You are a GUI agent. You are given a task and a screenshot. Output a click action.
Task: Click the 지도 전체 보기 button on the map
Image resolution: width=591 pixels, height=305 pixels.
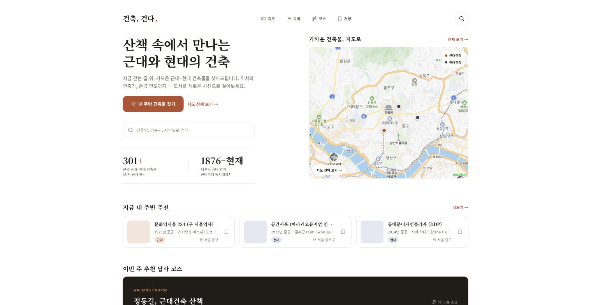tap(329, 170)
